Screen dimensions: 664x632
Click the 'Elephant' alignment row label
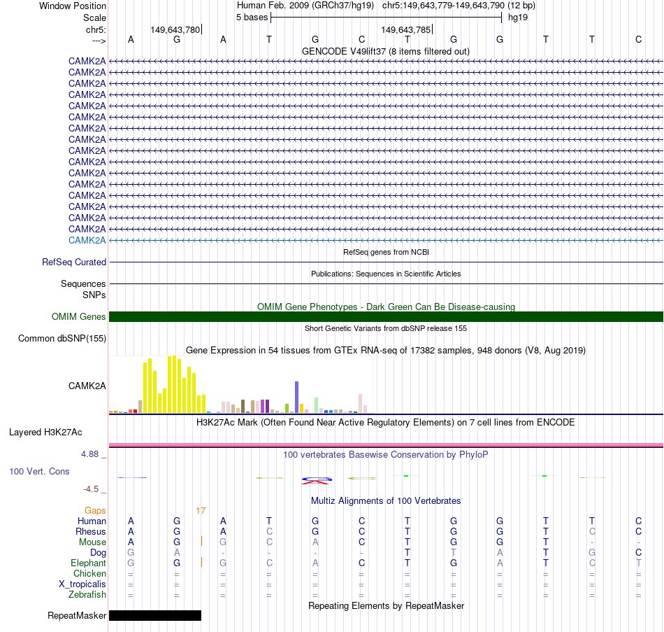tap(89, 563)
